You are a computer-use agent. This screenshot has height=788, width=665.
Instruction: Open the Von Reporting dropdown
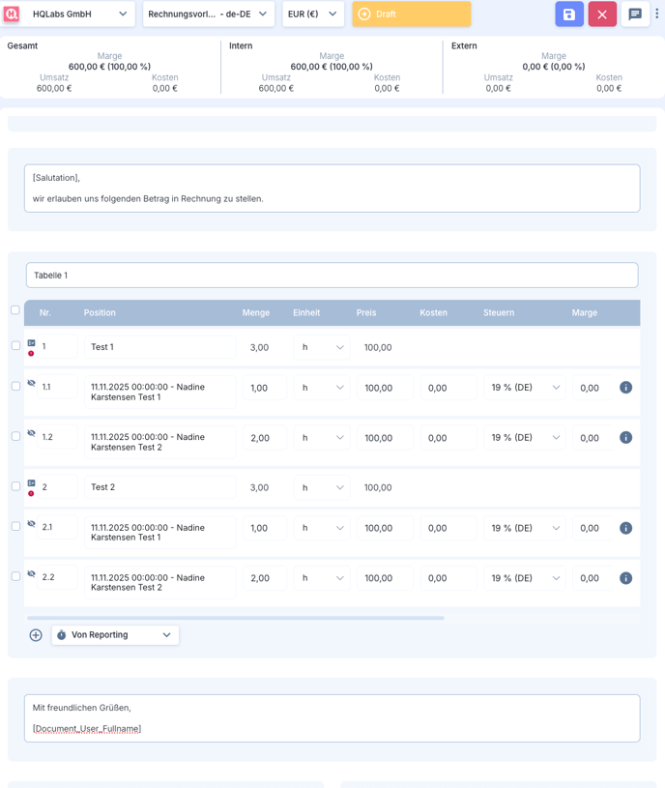pos(115,635)
